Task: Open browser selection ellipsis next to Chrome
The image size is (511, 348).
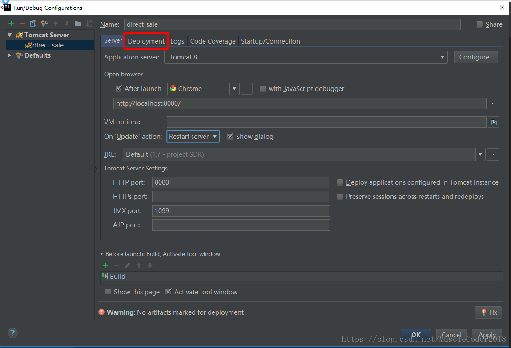Action: (x=247, y=89)
